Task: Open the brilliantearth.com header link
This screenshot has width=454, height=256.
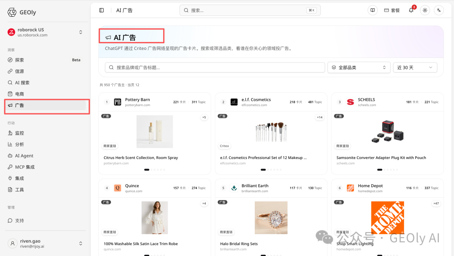Action: pos(255,191)
